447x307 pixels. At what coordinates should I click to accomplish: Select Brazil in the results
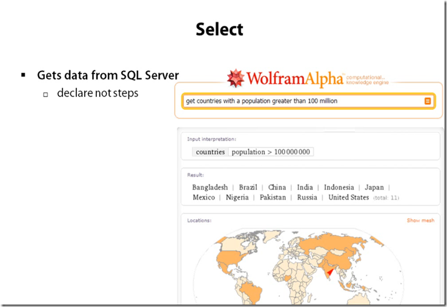[x=248, y=187]
